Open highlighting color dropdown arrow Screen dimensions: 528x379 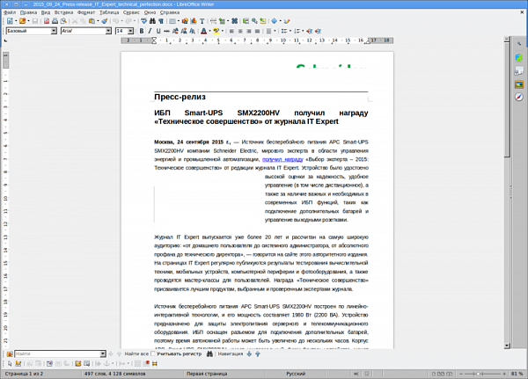coord(223,31)
